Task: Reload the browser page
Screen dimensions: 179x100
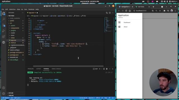Action: click(x=126, y=11)
